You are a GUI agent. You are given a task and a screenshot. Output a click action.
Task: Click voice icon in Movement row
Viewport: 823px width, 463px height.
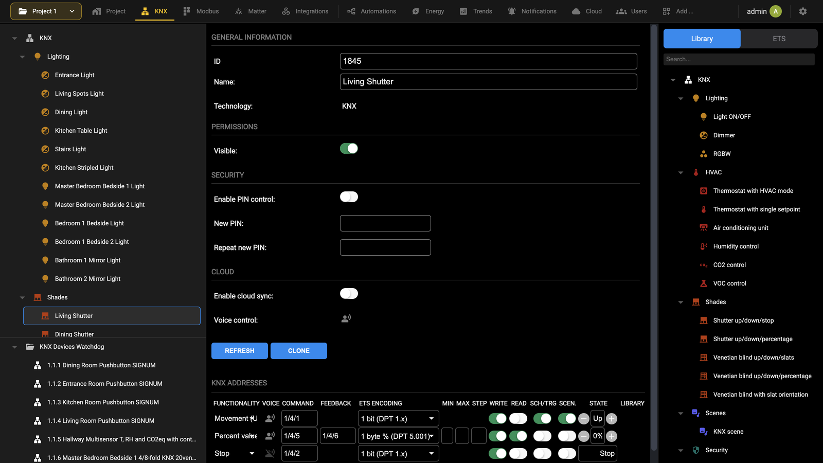coord(270,419)
